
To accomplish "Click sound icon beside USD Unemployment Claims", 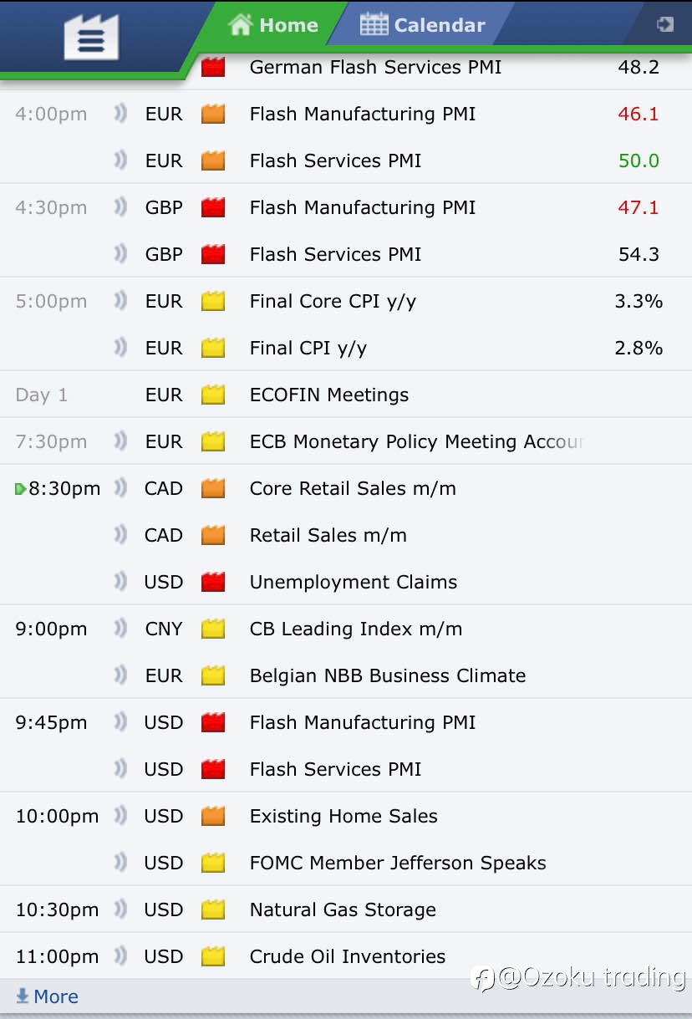I will click(x=121, y=581).
